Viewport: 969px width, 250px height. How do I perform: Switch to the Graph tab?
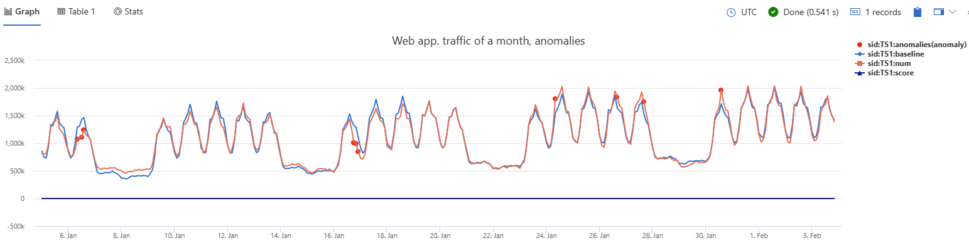tap(22, 12)
